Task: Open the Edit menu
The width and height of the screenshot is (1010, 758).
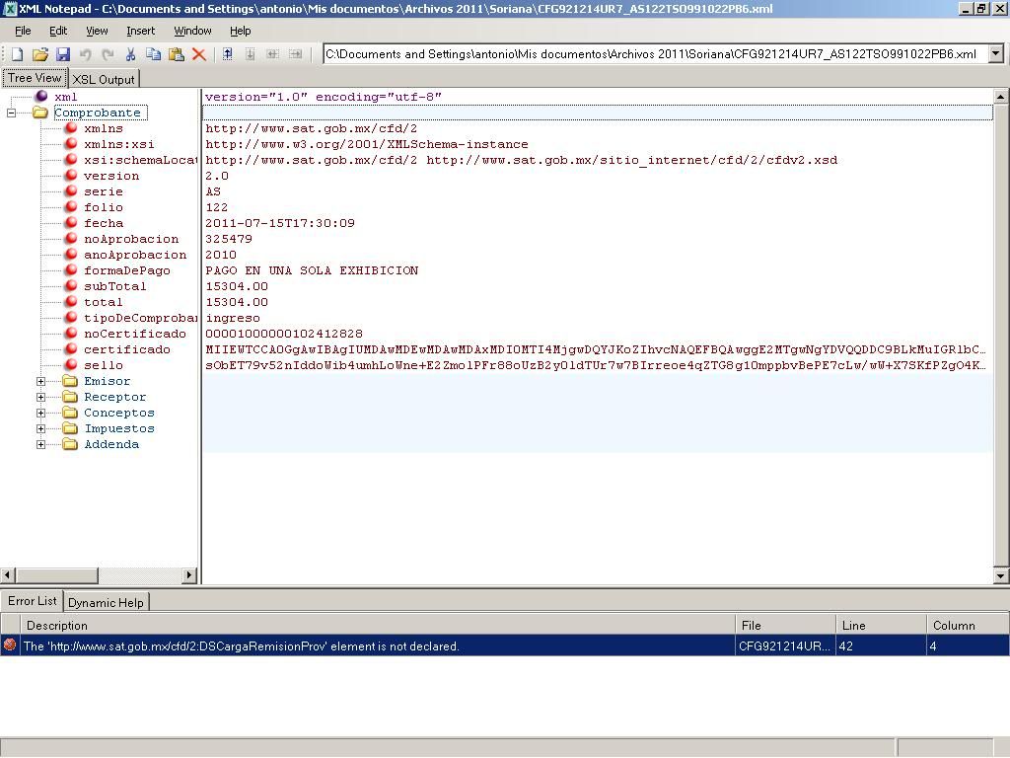Action: pyautogui.click(x=58, y=31)
